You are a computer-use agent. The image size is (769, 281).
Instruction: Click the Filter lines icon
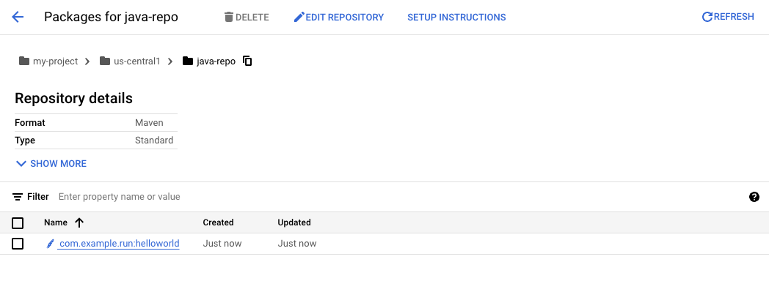point(18,197)
